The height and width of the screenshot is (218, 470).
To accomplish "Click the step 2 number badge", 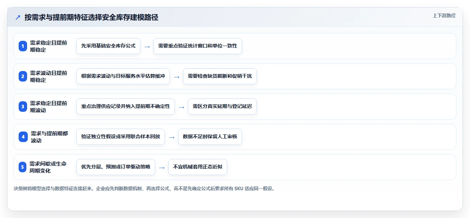I will click(23, 76).
